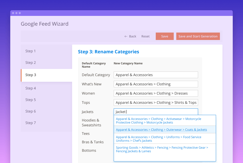Viewport: 243px width, 163px height.
Task: Click the What's New category input field
Action: click(x=156, y=84)
